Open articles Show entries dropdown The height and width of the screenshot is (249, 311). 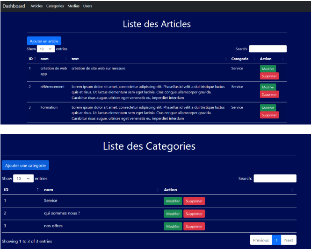pos(46,48)
